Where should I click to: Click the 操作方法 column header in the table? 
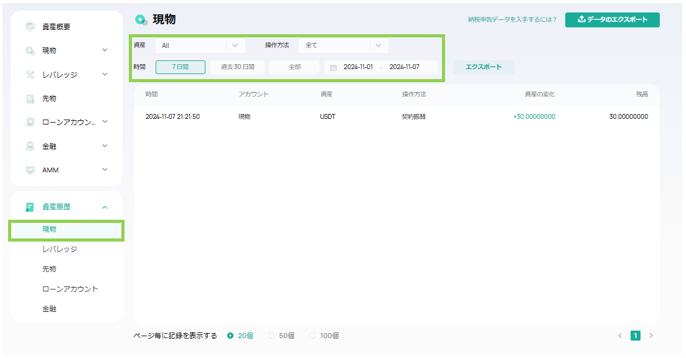pyautogui.click(x=414, y=95)
